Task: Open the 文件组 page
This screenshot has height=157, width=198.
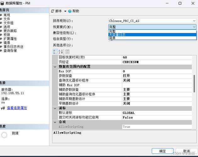Action: click(x=8, y=23)
